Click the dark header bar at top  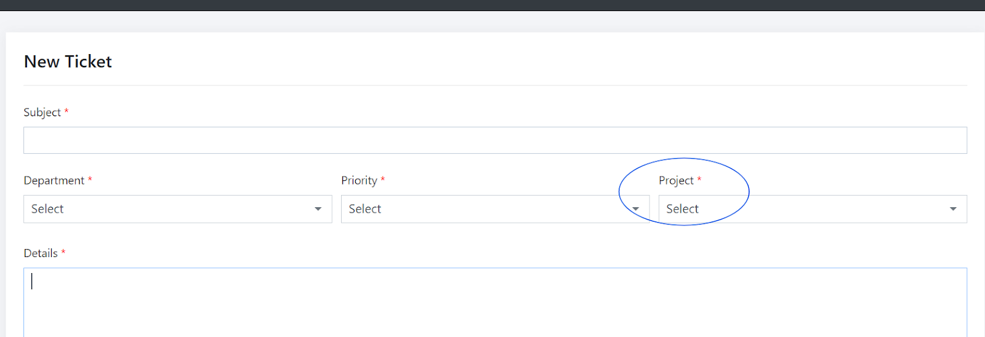pyautogui.click(x=492, y=5)
